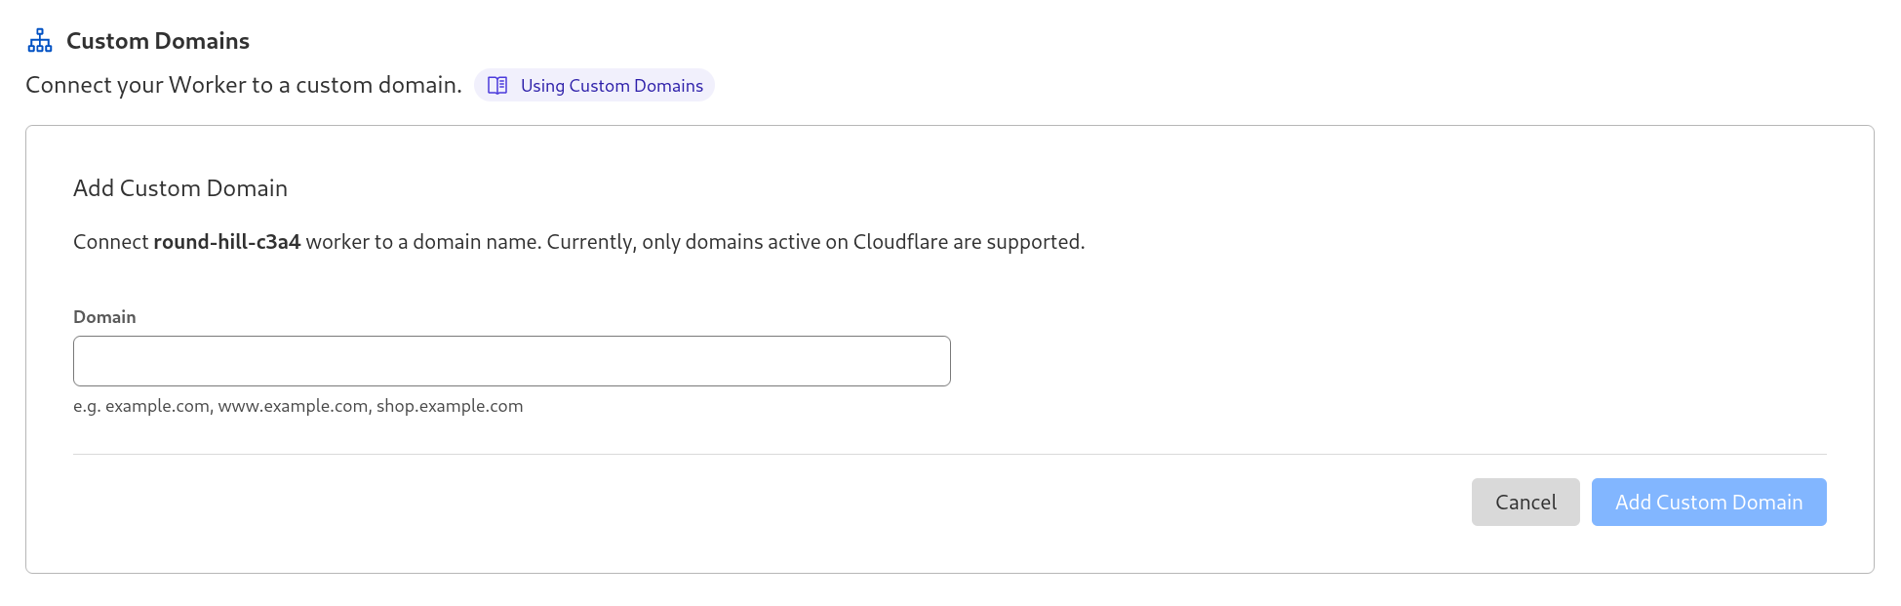Click the Cancel button
The image size is (1901, 606).
tap(1525, 502)
